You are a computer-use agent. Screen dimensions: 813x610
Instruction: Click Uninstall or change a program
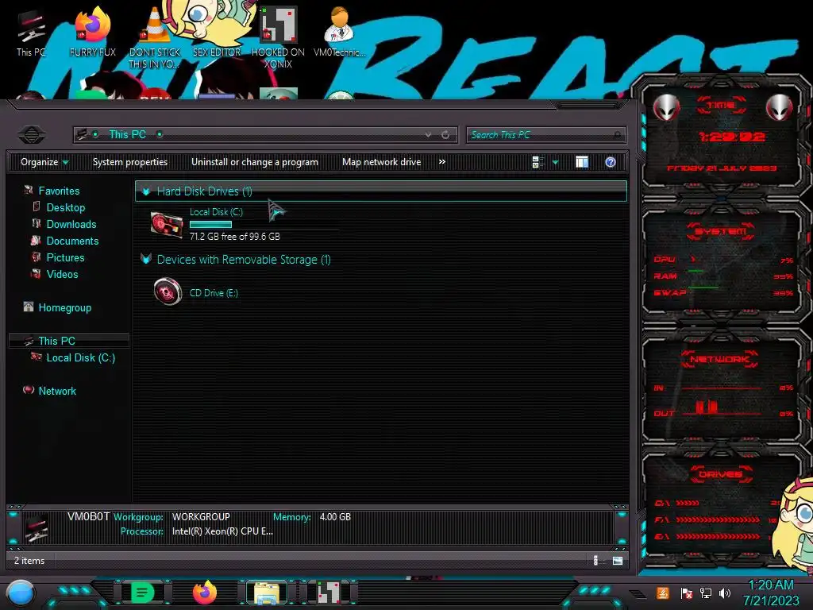255,162
